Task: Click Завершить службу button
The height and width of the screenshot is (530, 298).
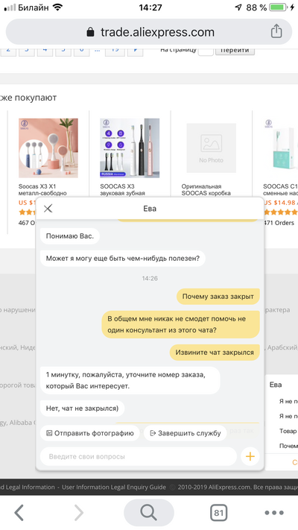Action: (186, 433)
